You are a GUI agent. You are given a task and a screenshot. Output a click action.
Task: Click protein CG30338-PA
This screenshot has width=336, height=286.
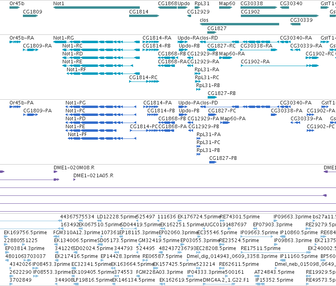287,111
